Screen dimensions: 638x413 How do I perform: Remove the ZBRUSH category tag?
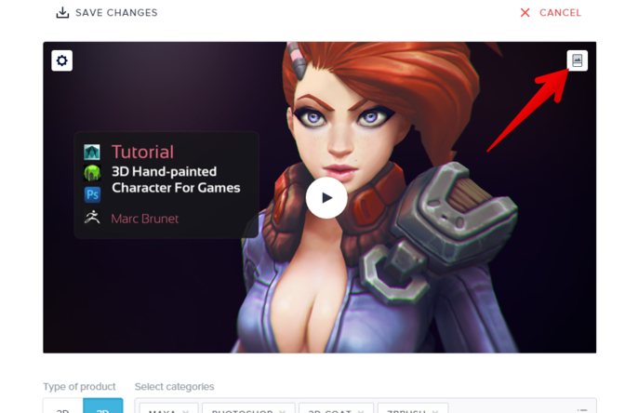pyautogui.click(x=435, y=410)
